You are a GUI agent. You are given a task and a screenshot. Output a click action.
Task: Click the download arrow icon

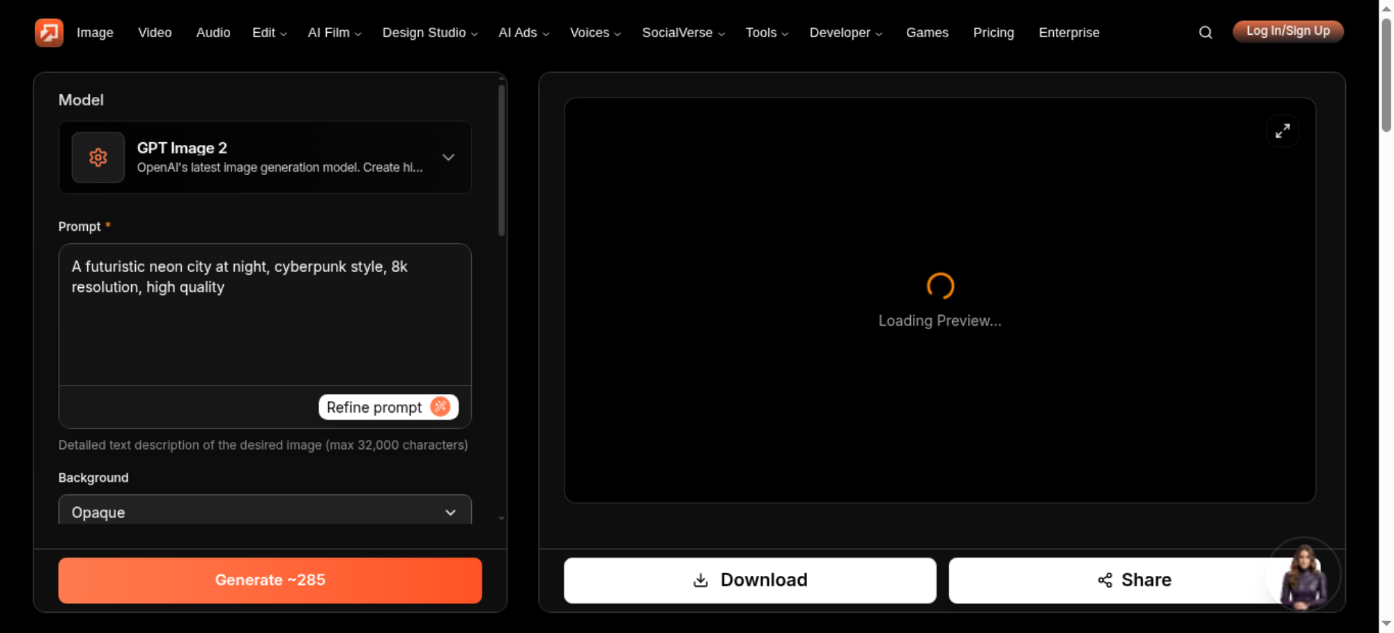click(700, 580)
